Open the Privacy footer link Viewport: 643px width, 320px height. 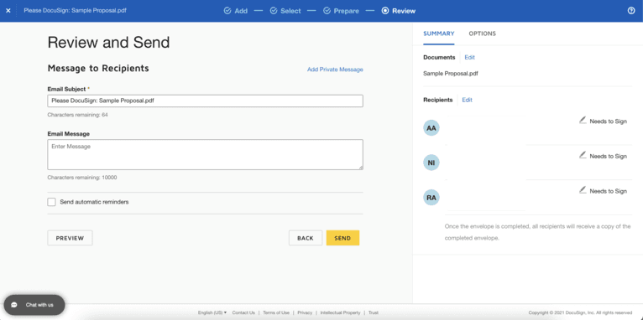click(305, 312)
